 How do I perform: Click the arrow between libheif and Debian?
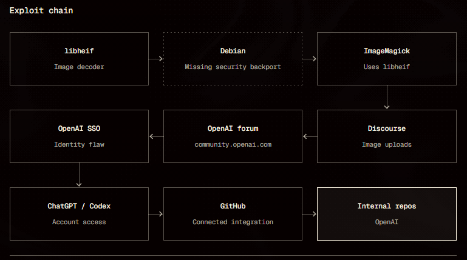tap(155, 59)
